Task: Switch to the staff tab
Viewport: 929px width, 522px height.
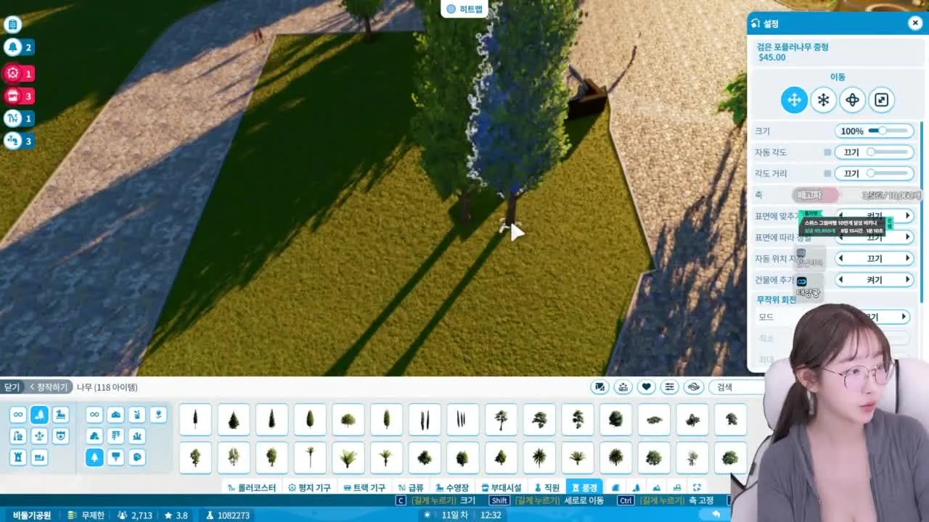Action: [x=547, y=488]
